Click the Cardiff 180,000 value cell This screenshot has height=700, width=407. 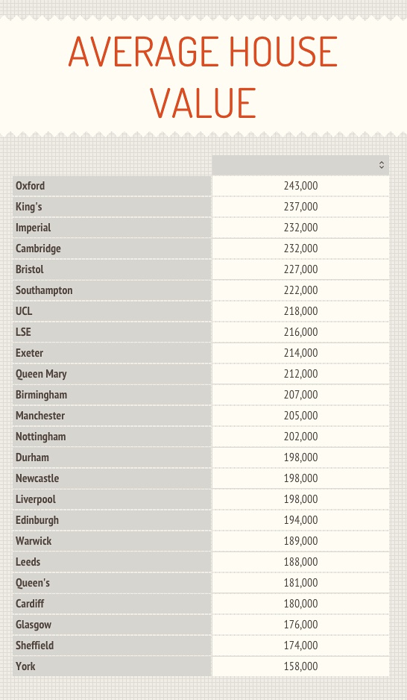click(x=300, y=604)
